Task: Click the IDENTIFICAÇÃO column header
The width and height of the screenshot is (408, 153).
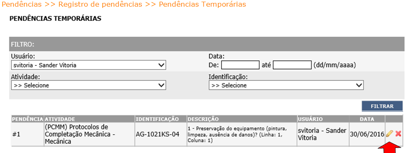Action: click(157, 119)
